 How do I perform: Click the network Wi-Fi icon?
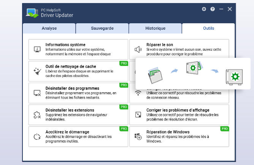[138, 93]
